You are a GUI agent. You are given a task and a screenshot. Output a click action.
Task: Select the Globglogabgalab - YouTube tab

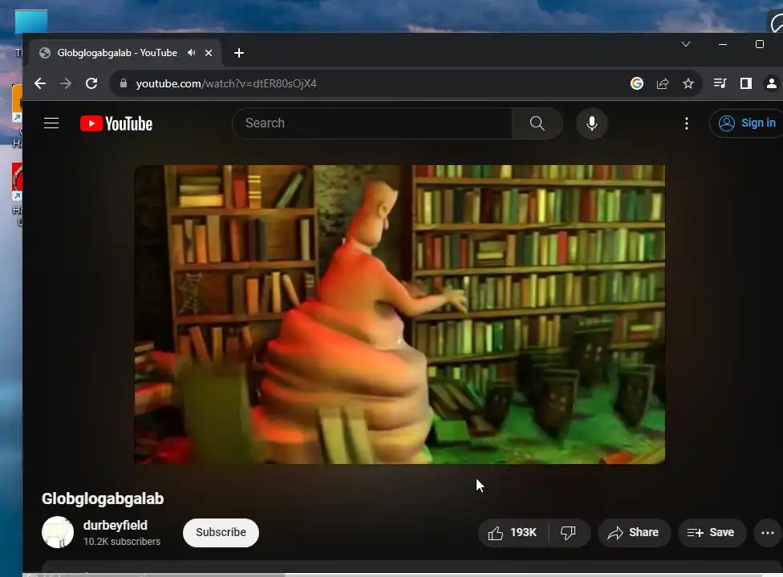coord(125,53)
